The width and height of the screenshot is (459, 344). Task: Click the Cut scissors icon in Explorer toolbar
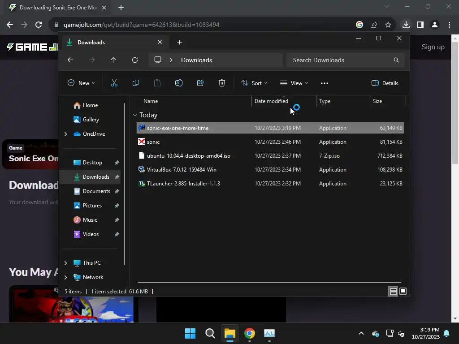[114, 83]
